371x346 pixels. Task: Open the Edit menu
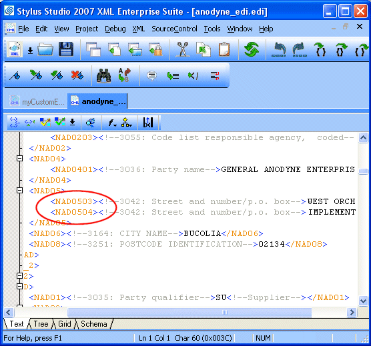point(41,29)
